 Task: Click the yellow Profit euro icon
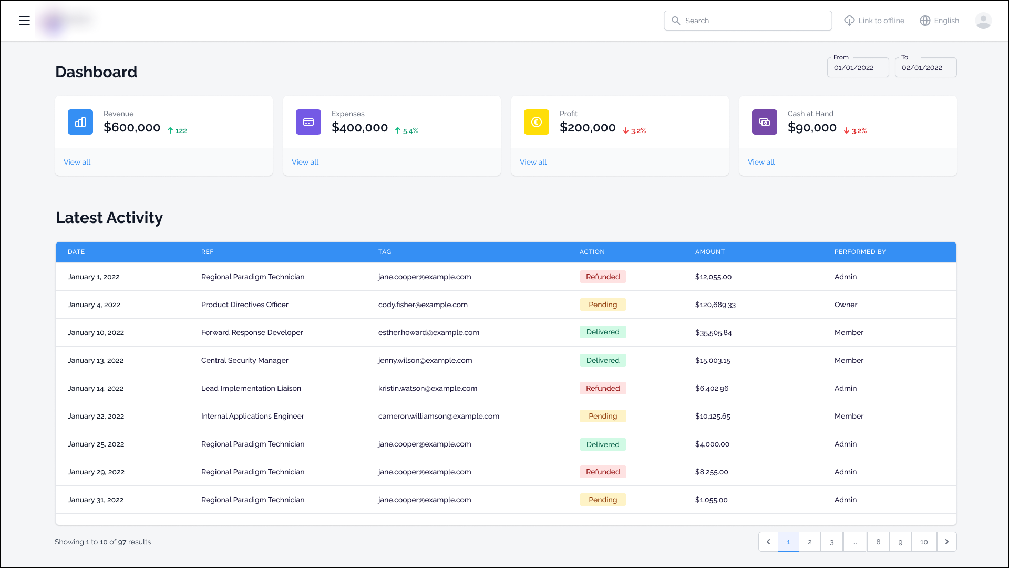pos(537,122)
